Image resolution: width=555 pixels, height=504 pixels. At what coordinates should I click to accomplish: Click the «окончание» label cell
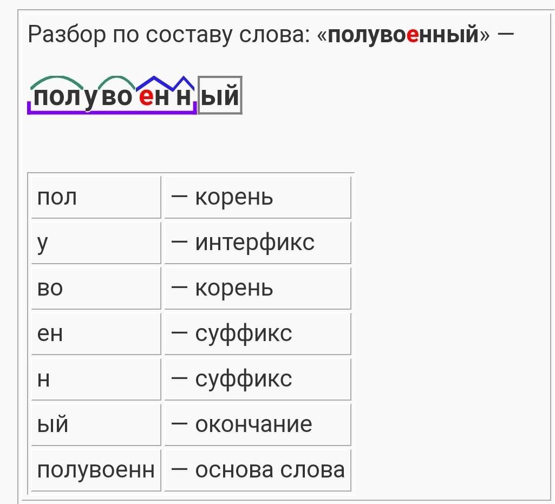pos(258,425)
